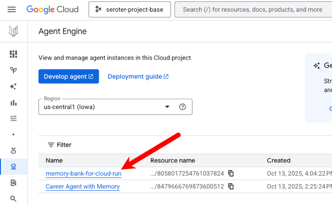The image size is (332, 206).
Task: Open the hamburger navigation menu
Action: (x=12, y=9)
